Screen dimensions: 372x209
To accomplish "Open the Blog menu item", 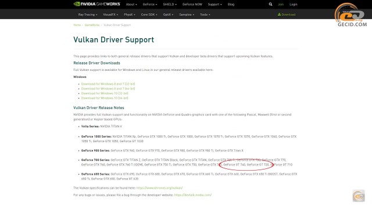I will (231, 4).
